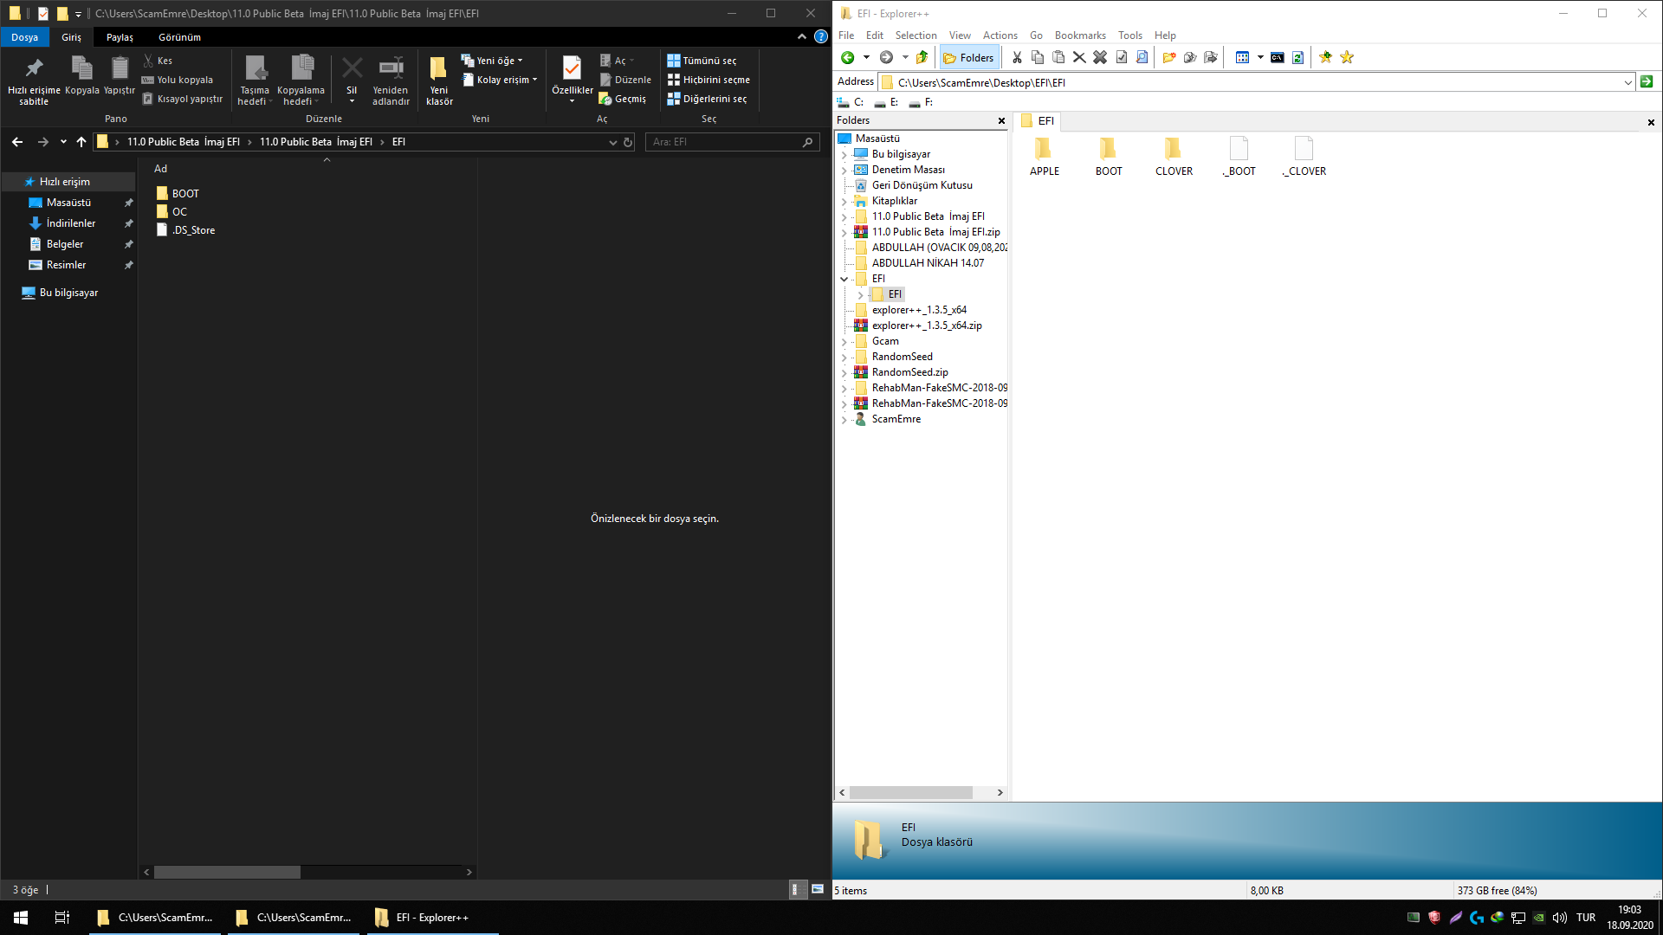This screenshot has width=1663, height=935.
Task: Switch to the Görünüm ribbon tab
Action: 179,37
